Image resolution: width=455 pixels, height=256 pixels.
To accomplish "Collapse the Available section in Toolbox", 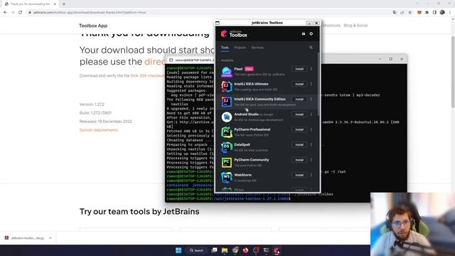I will [x=218, y=60].
